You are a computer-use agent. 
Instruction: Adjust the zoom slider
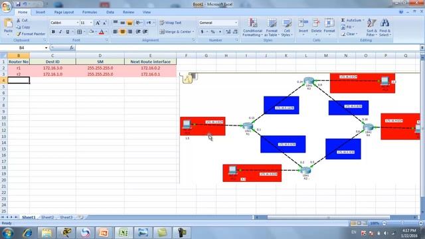coord(402,223)
